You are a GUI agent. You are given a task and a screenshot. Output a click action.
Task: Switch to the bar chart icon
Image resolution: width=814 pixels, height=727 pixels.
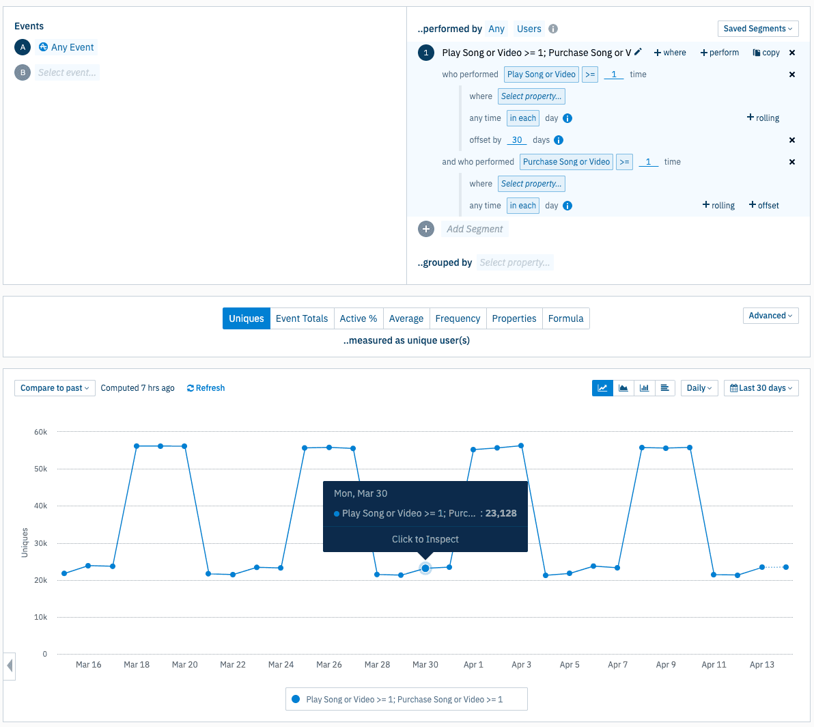coord(644,388)
